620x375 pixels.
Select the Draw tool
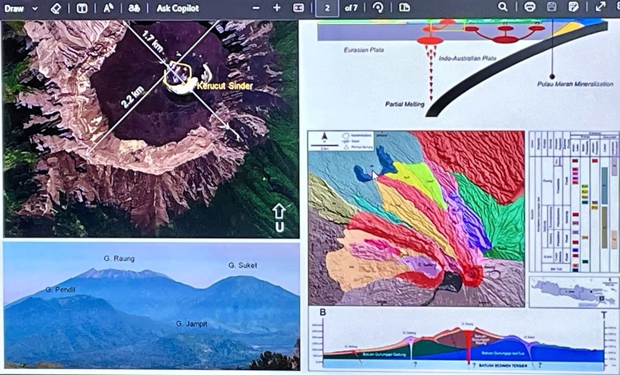pyautogui.click(x=14, y=8)
